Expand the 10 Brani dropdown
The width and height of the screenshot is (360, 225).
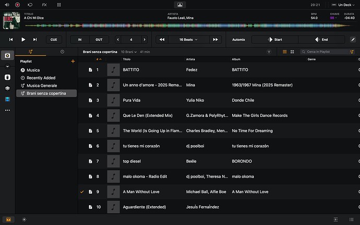pyautogui.click(x=129, y=52)
